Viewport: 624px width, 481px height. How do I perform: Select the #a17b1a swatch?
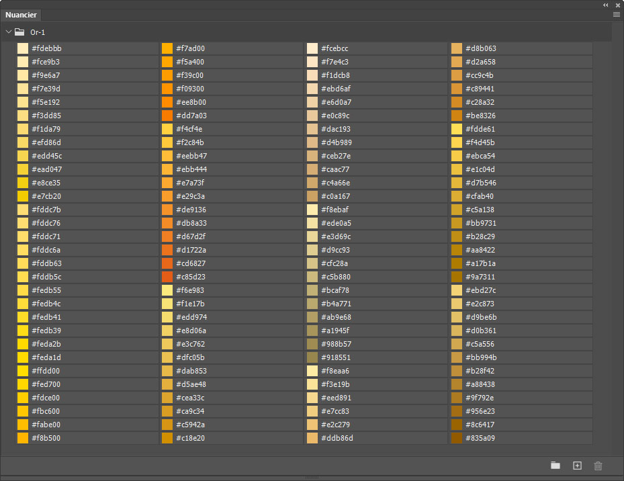tap(457, 263)
